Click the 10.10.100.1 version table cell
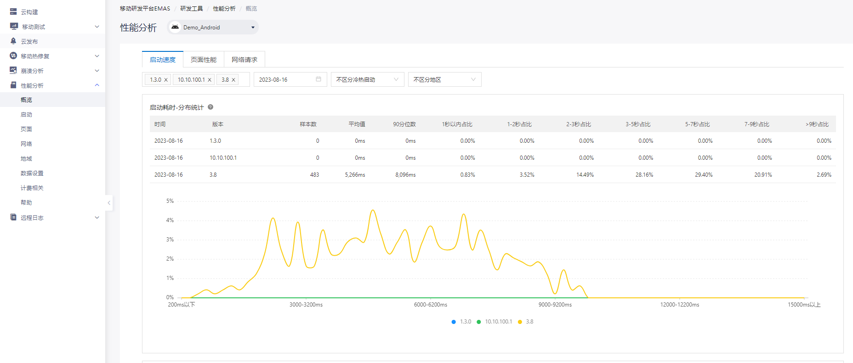Viewport: 853px width, 363px height. point(223,158)
